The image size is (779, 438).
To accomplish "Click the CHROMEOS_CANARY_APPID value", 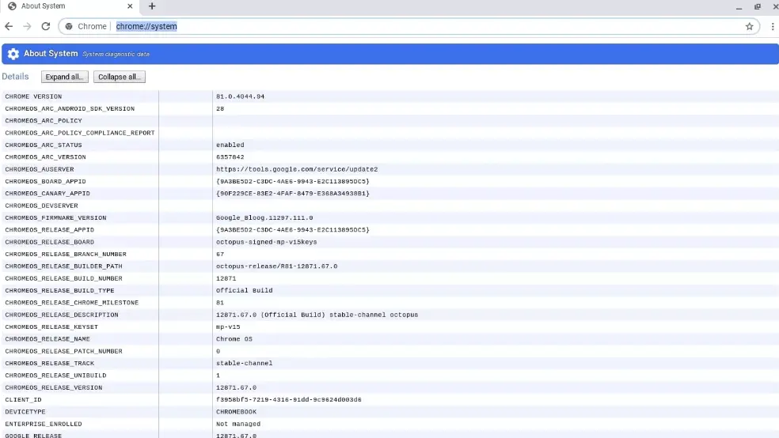I will [293, 194].
